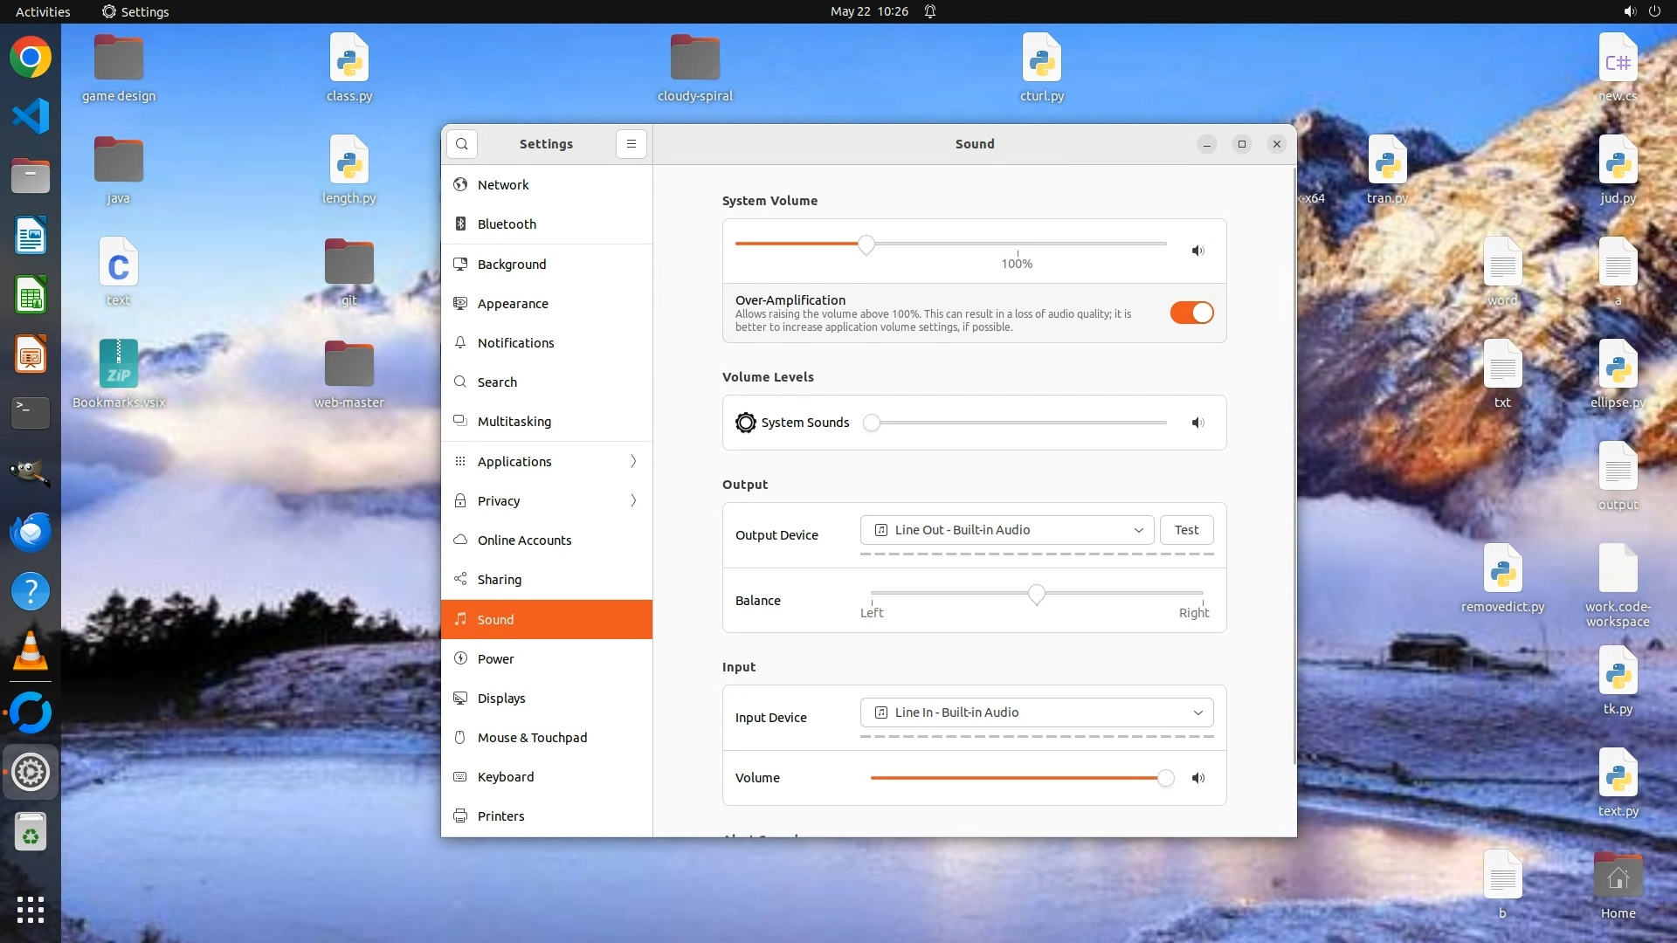Image resolution: width=1677 pixels, height=943 pixels.
Task: Open Visual Studio Code from the dock
Action: click(x=31, y=116)
